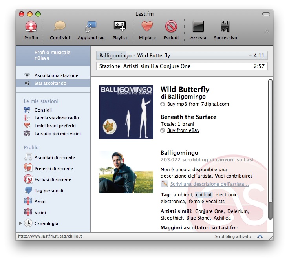
Task: Click the Wild Butterfly track title
Action: coord(185,90)
